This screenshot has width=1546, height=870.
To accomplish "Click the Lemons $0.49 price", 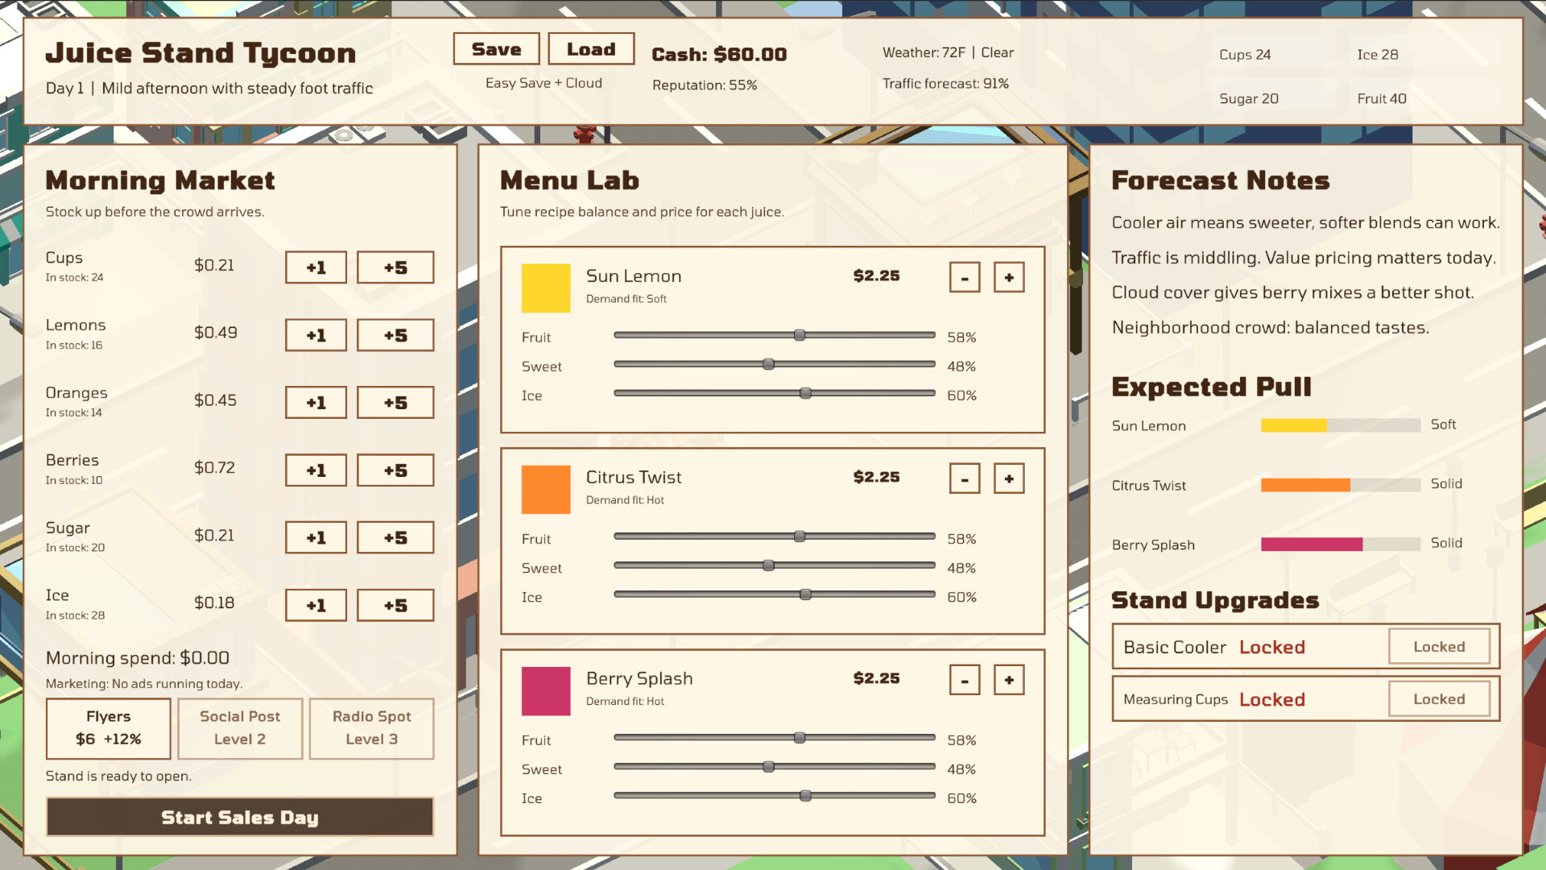I will coord(215,333).
